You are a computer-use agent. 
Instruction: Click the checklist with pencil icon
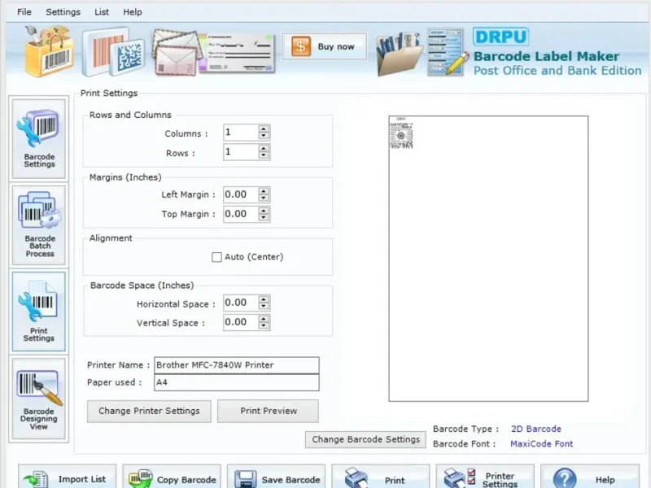pyautogui.click(x=448, y=52)
